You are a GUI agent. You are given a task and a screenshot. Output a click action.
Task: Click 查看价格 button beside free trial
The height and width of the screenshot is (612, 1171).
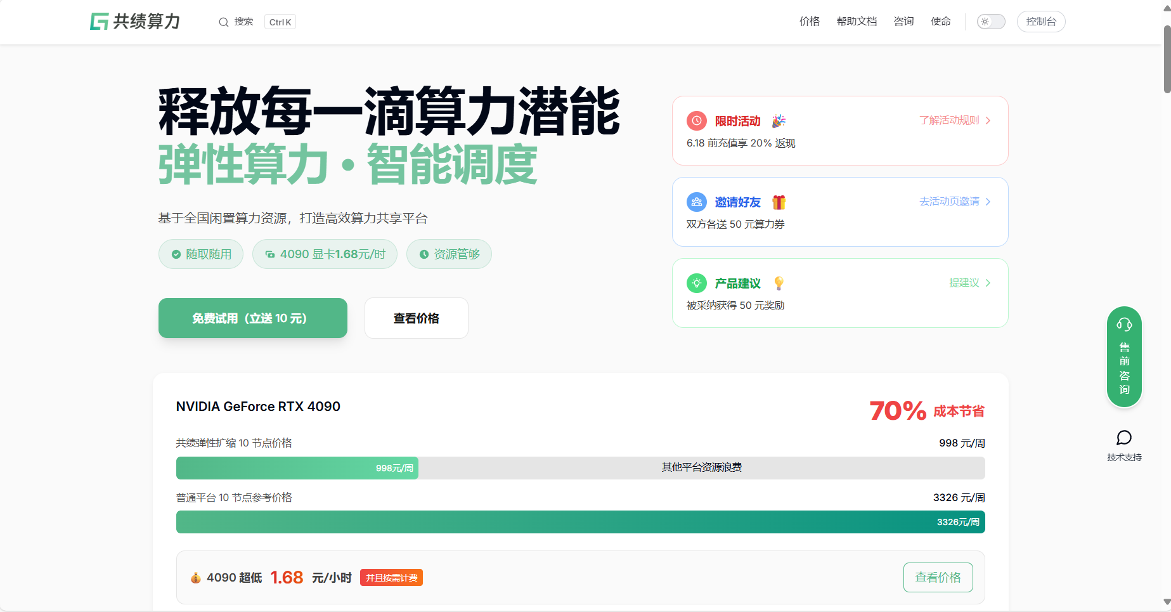tap(416, 318)
